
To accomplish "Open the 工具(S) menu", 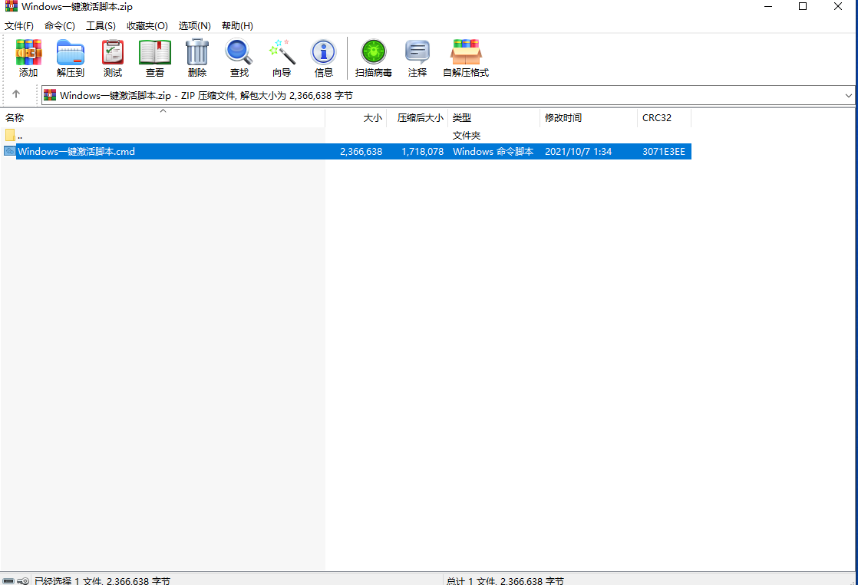I will point(101,26).
